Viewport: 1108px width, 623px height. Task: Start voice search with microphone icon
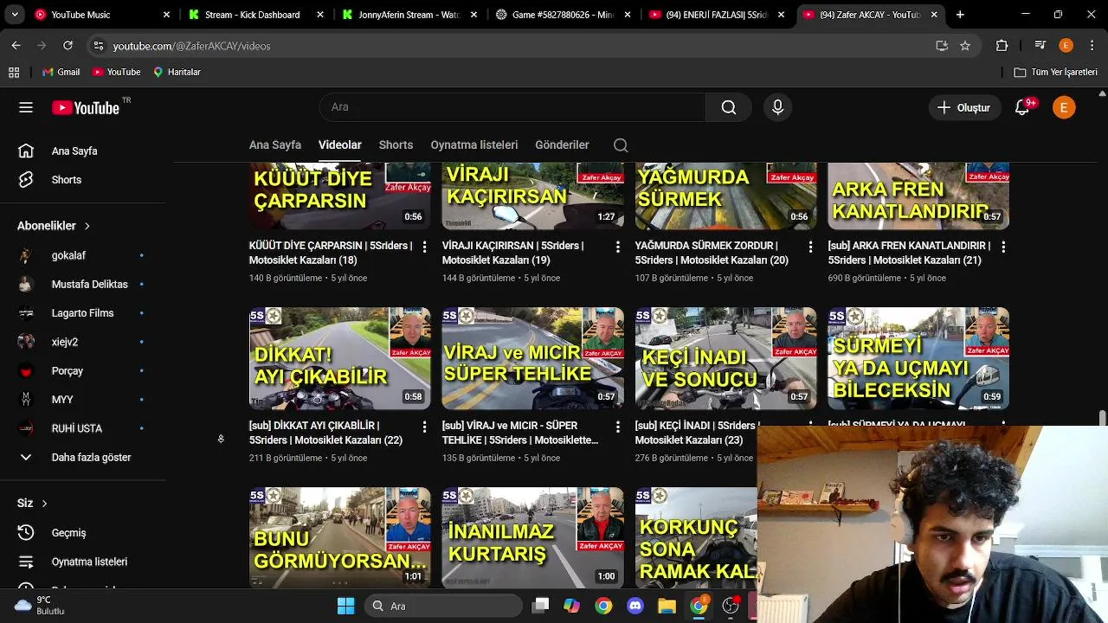coord(777,107)
